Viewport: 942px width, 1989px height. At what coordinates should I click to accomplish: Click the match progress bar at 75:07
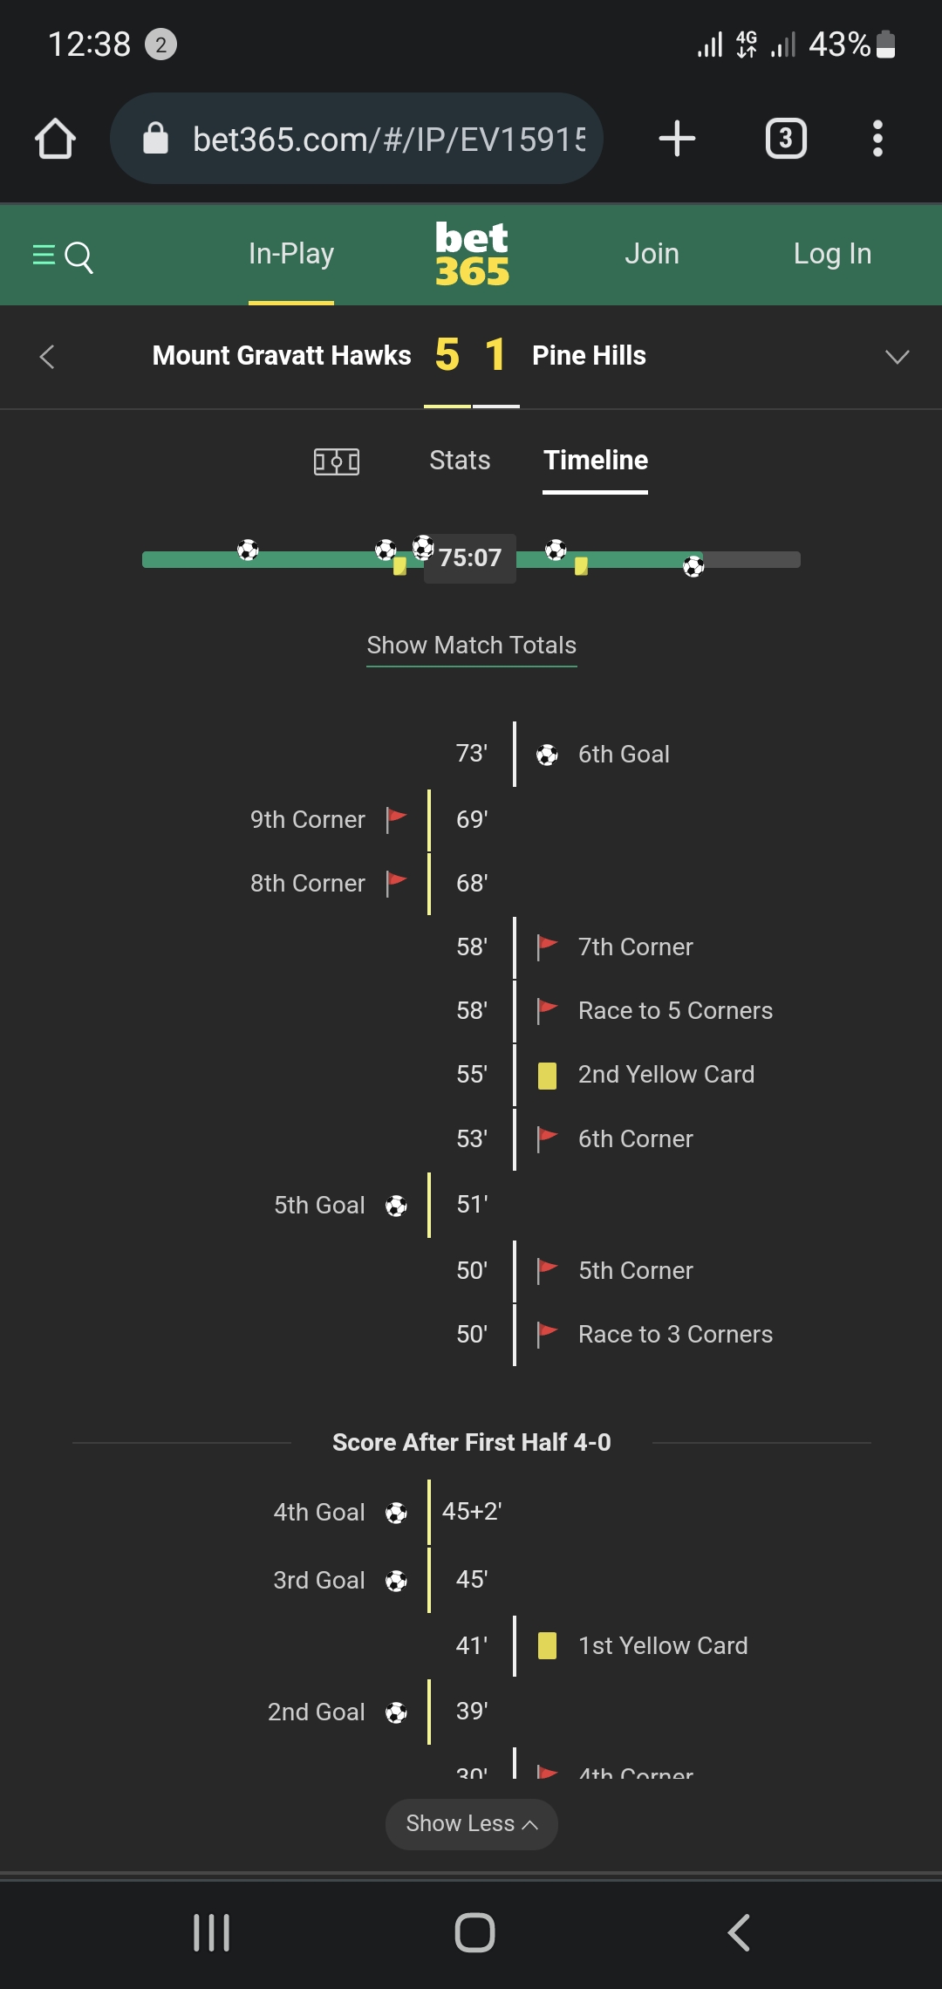tap(470, 558)
